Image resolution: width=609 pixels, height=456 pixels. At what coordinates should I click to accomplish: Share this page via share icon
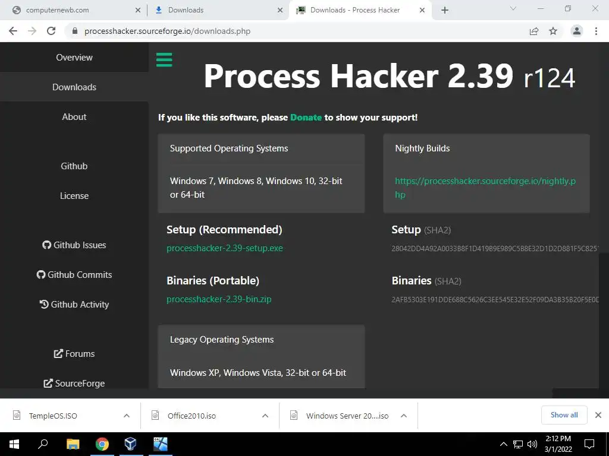pos(534,31)
